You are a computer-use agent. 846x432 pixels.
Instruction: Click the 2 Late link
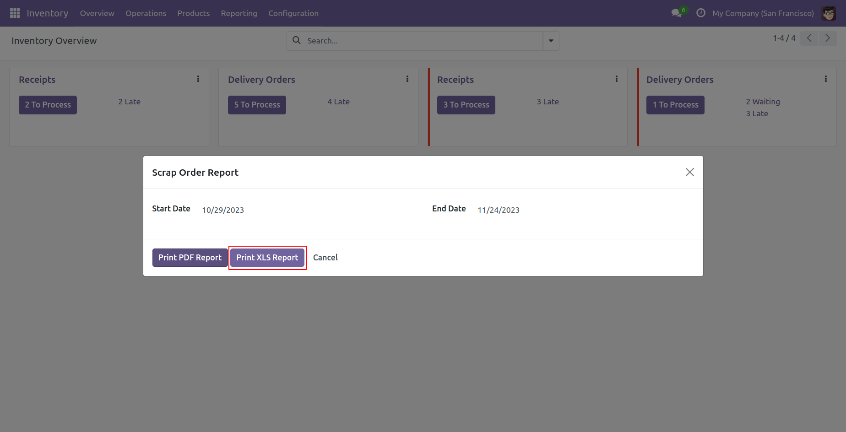coord(130,102)
